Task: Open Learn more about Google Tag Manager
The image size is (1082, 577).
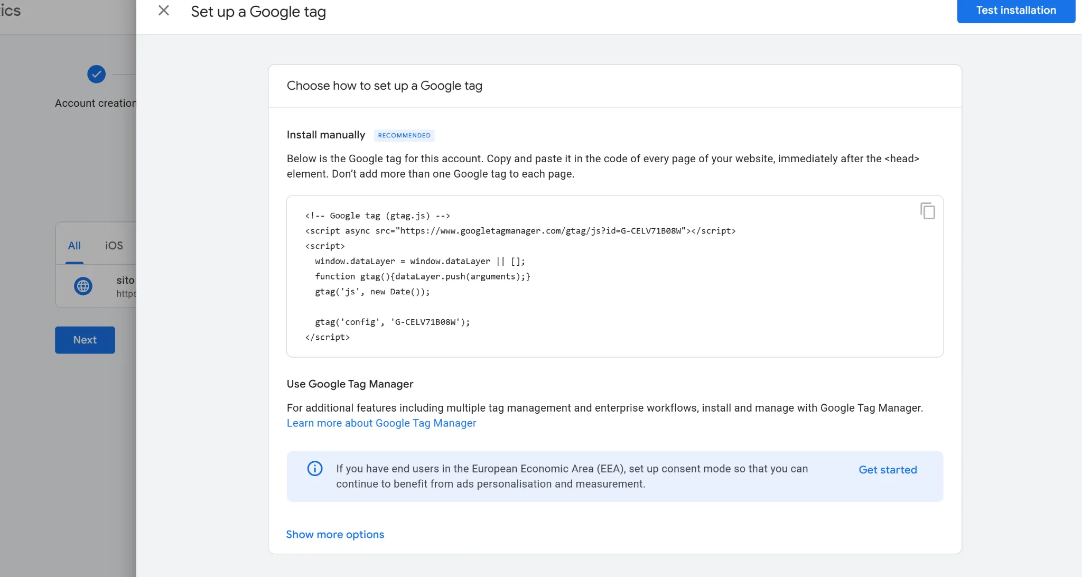Action: 381,423
